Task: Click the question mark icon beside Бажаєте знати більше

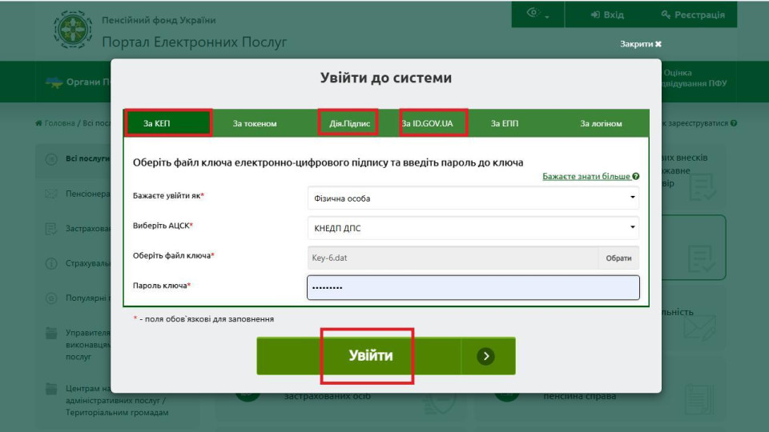Action: [635, 176]
